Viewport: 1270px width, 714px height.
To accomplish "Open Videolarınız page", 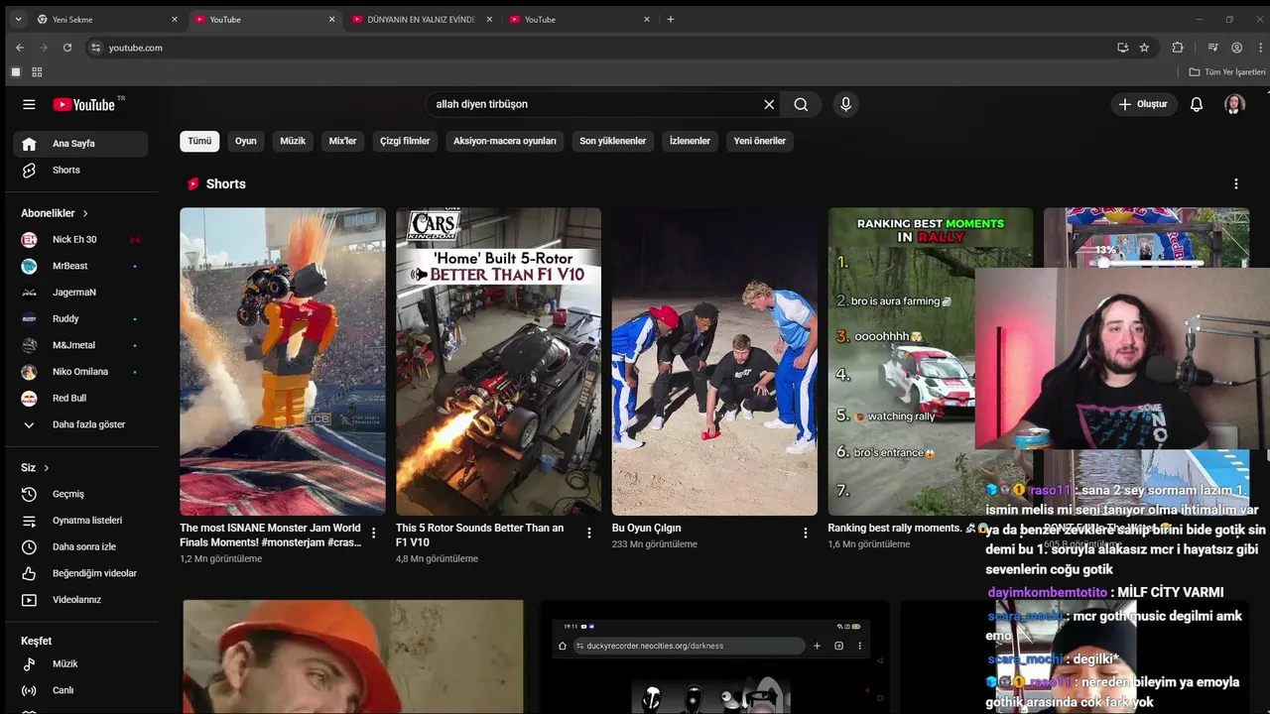I will click(x=80, y=600).
